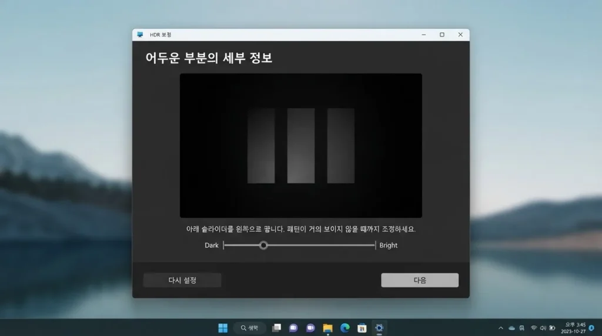Open Microsoft Store from the taskbar

[362, 328]
